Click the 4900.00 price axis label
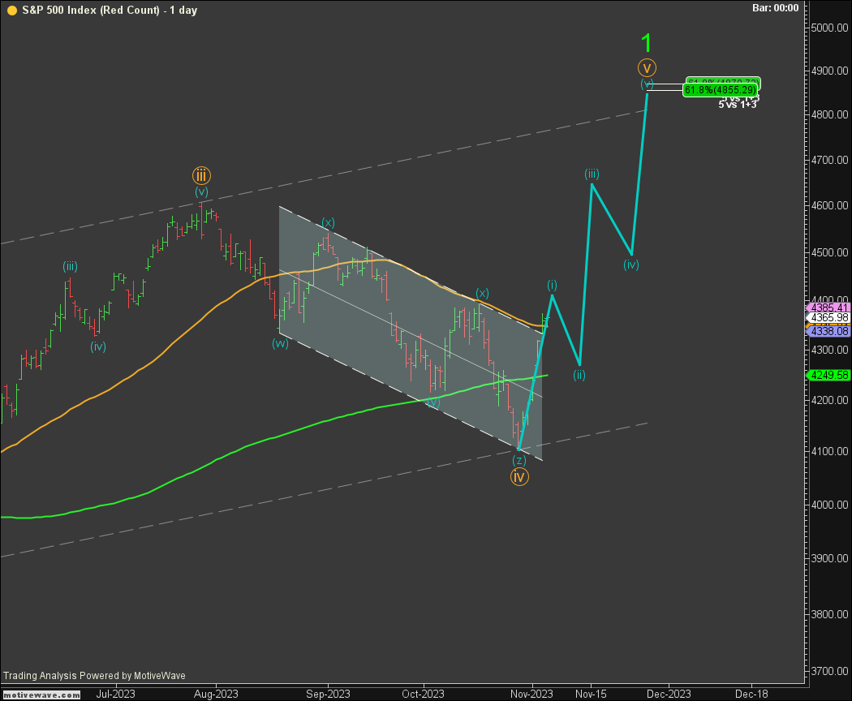 tap(830, 71)
